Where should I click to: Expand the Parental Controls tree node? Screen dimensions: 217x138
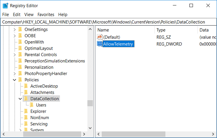click(x=15, y=55)
